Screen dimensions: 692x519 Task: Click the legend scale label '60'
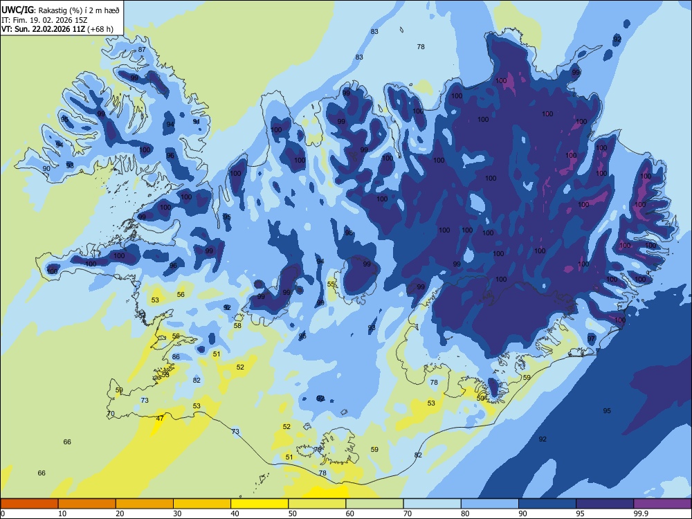[350, 513]
